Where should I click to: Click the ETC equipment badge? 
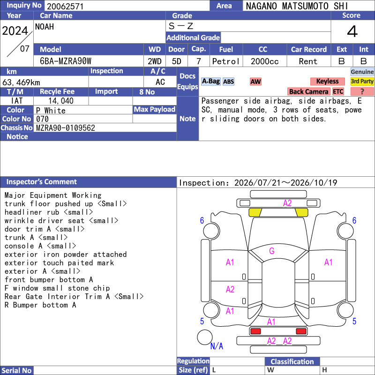338,91
